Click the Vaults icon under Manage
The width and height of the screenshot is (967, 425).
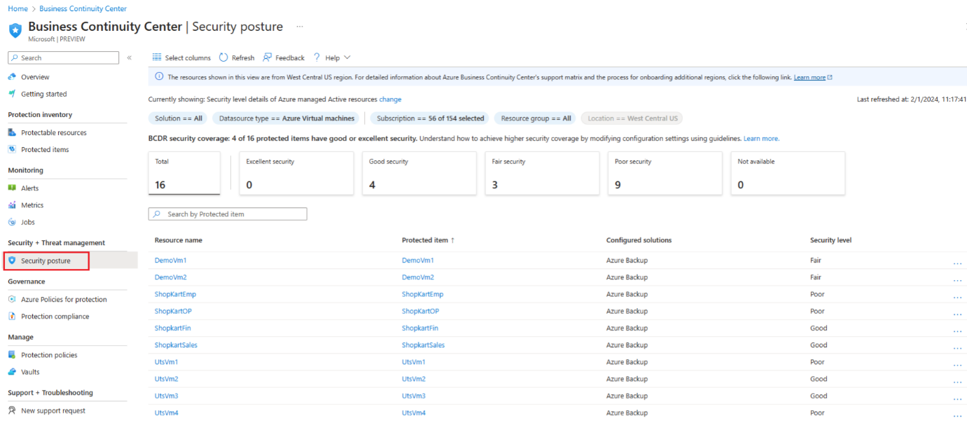(x=13, y=372)
